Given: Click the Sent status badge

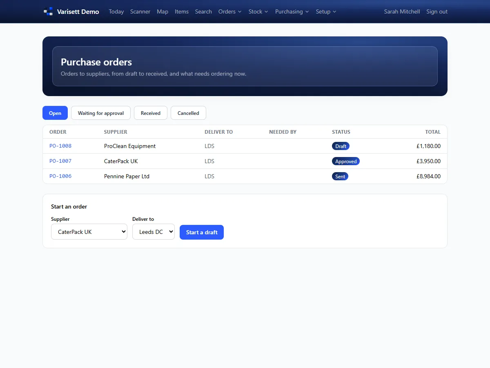Looking at the screenshot, I should pos(340,176).
